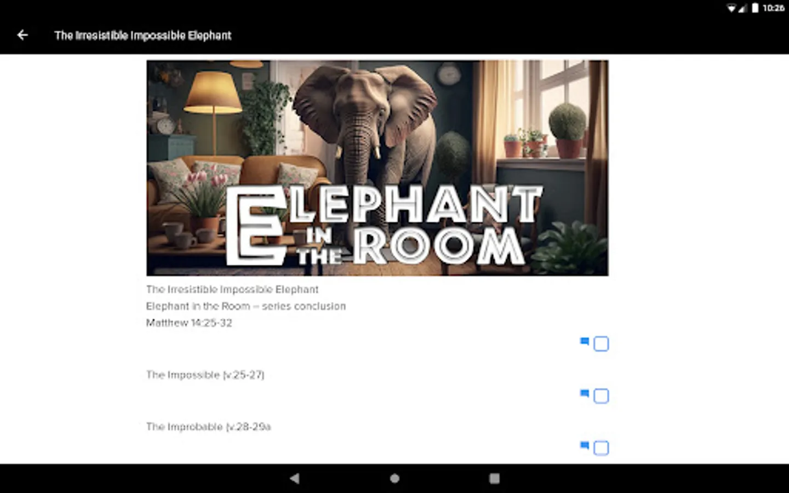Open note icon below The Impossible
789x493 pixels.
pos(585,394)
